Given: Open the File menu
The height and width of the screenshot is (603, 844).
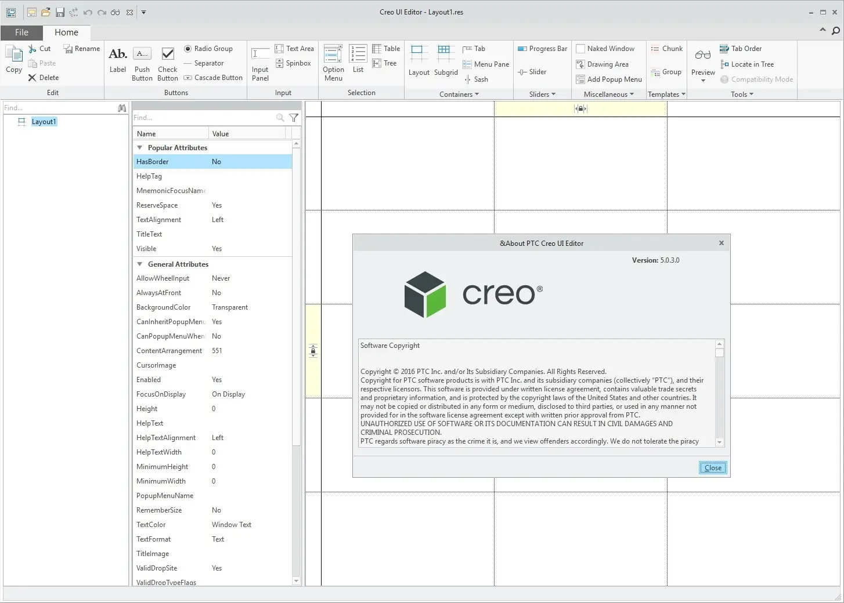Looking at the screenshot, I should point(21,32).
